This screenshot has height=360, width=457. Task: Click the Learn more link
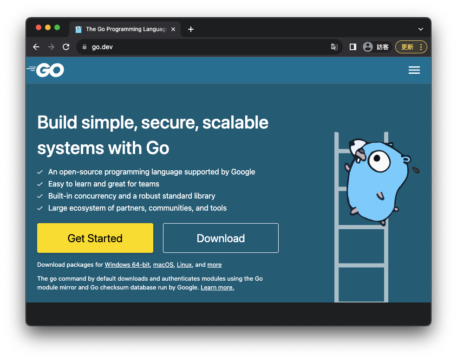pos(217,288)
